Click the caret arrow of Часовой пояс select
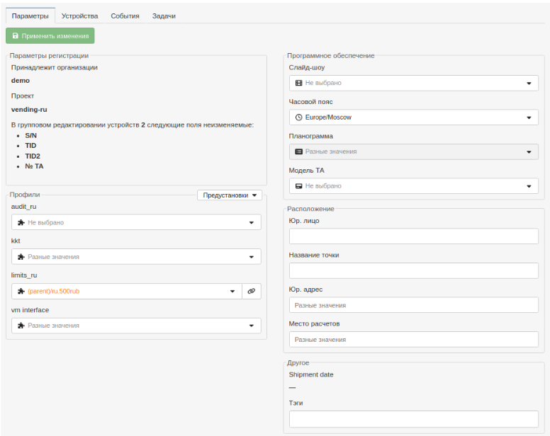The height and width of the screenshot is (436, 550). click(x=529, y=117)
